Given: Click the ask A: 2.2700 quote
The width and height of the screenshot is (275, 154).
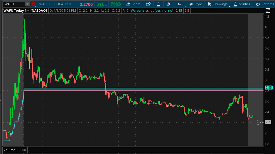Looking at the screenshot, I should (116, 6).
